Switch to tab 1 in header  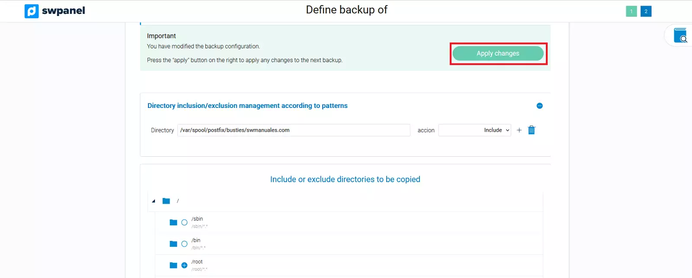pyautogui.click(x=631, y=11)
